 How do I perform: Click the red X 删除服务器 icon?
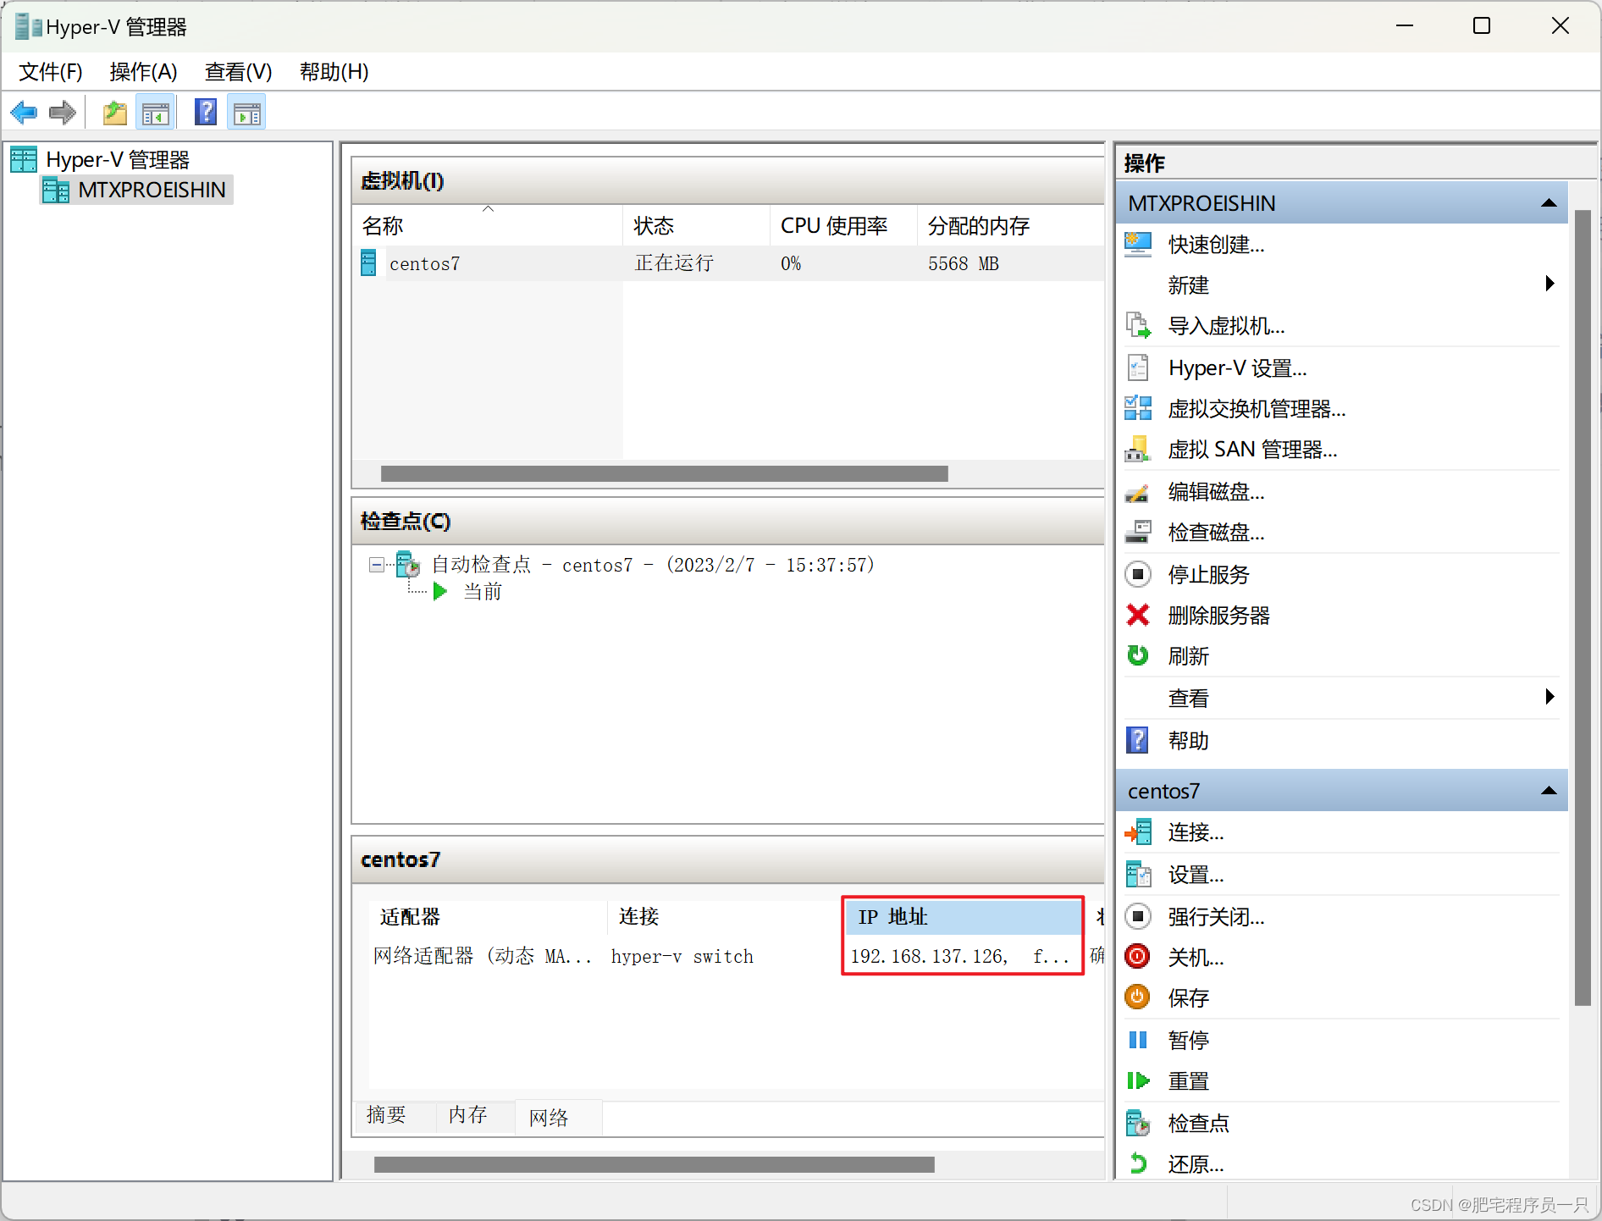coord(1138,615)
